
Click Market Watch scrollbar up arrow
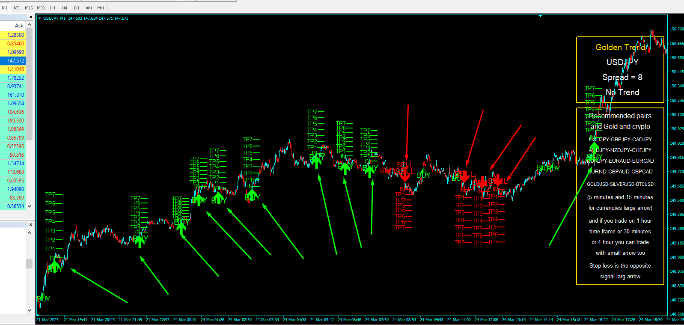(29, 25)
